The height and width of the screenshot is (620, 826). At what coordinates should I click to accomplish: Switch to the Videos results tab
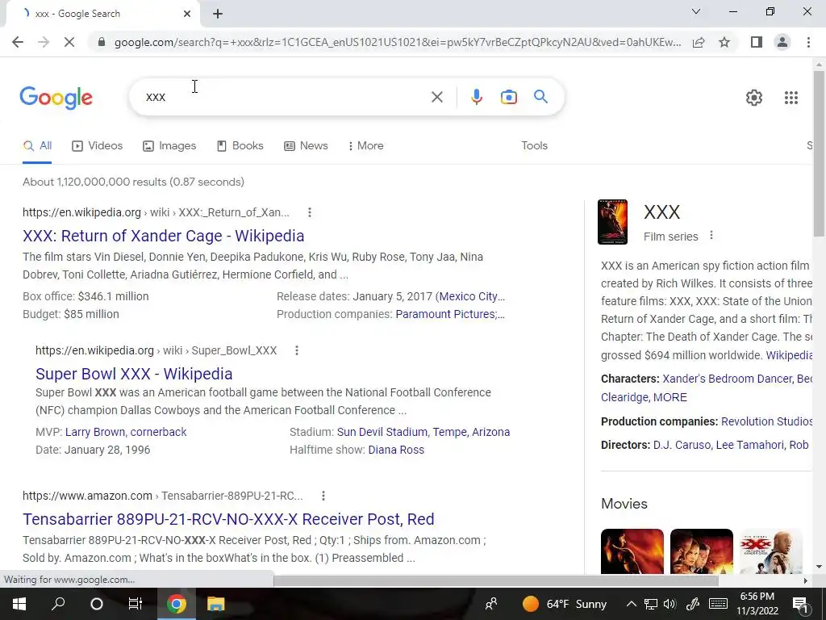(98, 146)
